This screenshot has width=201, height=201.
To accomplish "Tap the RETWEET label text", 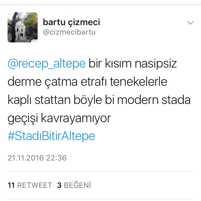I will [35, 185].
